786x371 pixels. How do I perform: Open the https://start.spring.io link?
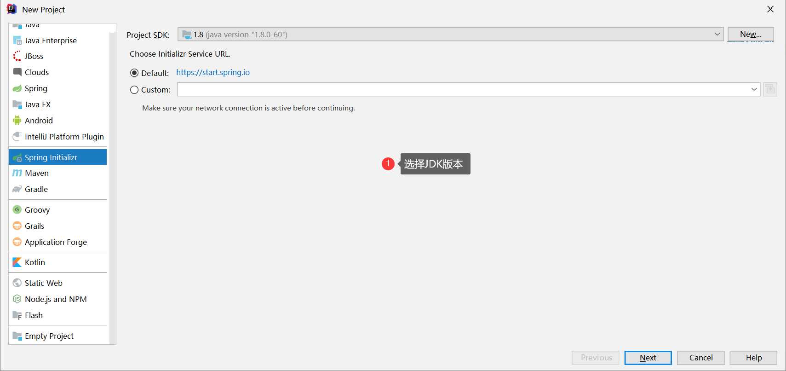tap(213, 72)
